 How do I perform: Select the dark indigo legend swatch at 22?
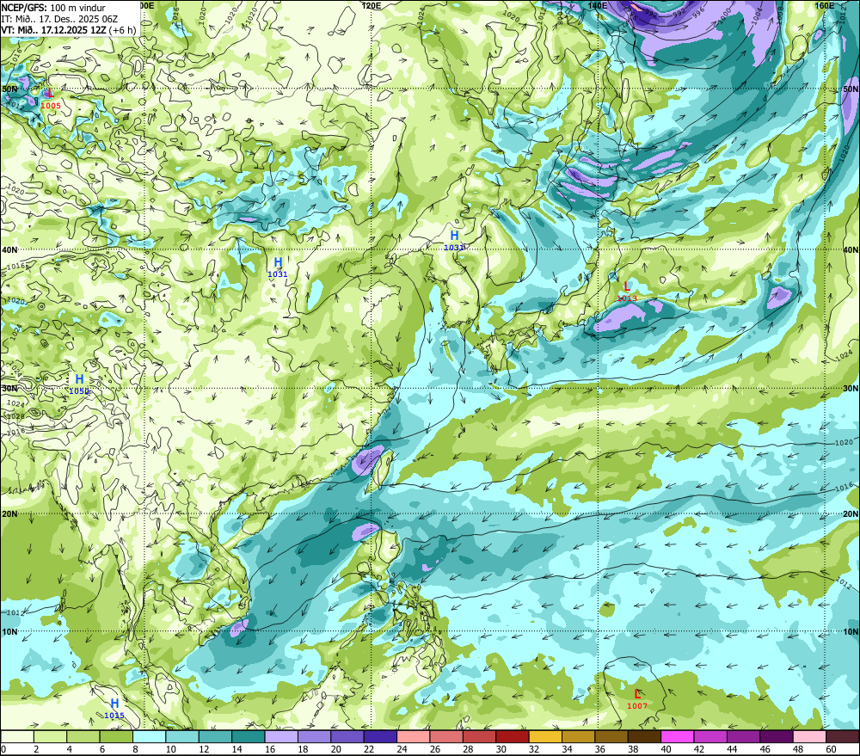381,736
